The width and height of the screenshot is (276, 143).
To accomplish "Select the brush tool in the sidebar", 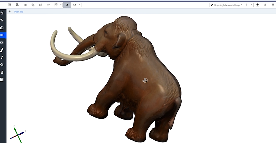I will (2, 50).
